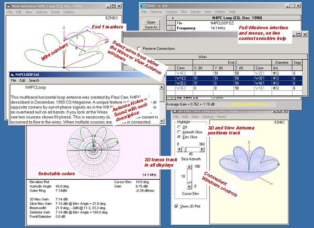
Task: Open Utilities menu in View Antenna window
Action: (x=68, y=12)
